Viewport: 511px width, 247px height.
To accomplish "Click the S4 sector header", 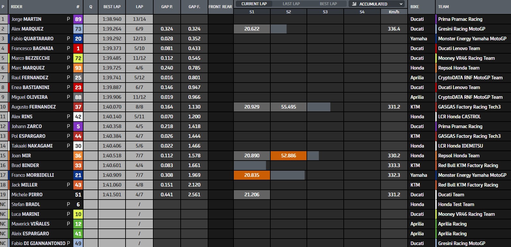I will (x=362, y=11).
